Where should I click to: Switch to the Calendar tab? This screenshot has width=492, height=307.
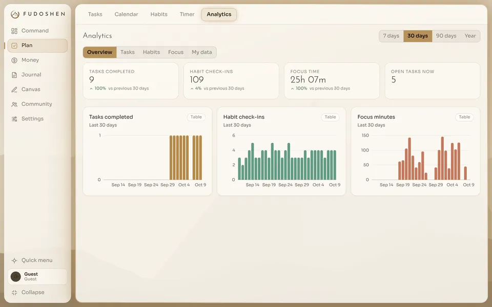pyautogui.click(x=126, y=14)
